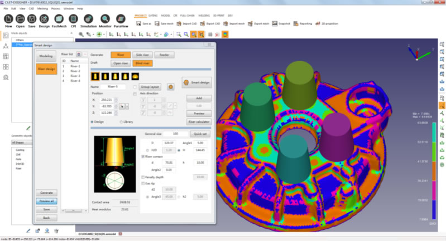The image size is (446, 241).
Task: Click the Riser calculator button
Action: pyautogui.click(x=199, y=122)
